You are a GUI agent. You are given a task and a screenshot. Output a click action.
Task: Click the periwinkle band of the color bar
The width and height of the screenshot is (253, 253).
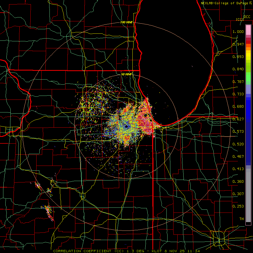click(x=248, y=89)
